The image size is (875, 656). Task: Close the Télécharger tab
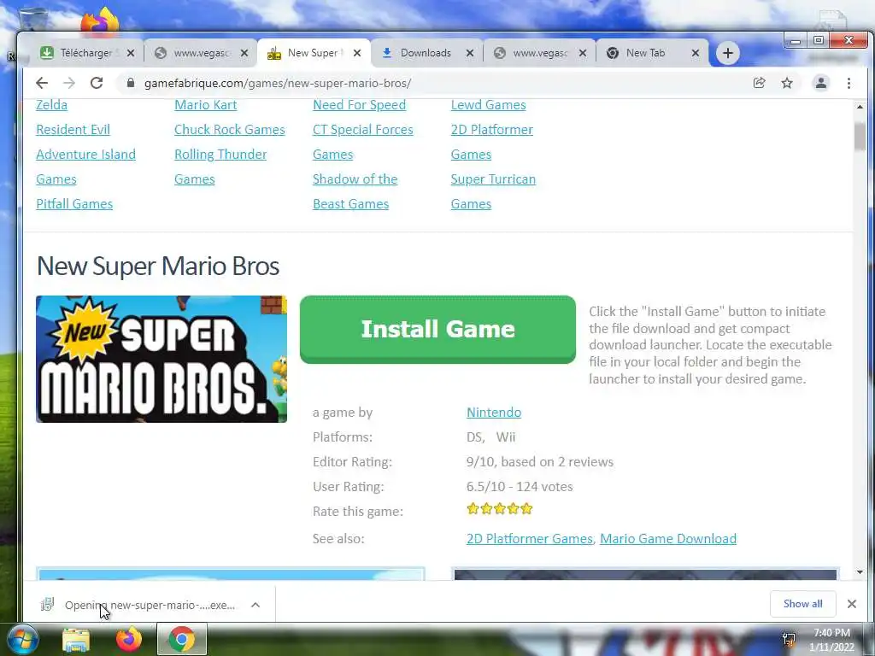point(131,53)
